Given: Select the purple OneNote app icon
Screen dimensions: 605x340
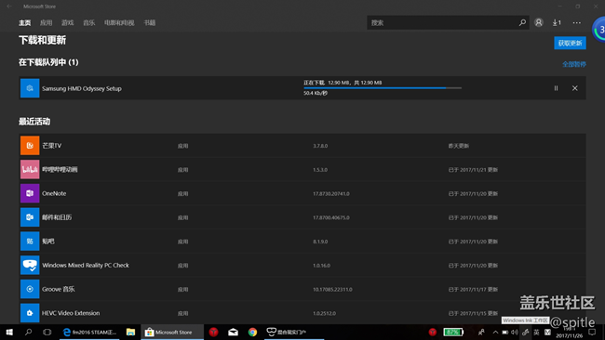Looking at the screenshot, I should 30,193.
